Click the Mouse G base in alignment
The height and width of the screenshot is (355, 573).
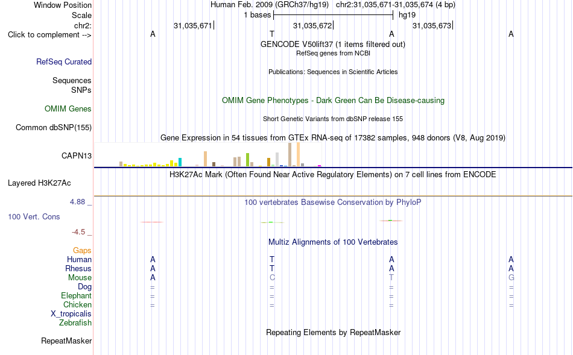pos(511,278)
